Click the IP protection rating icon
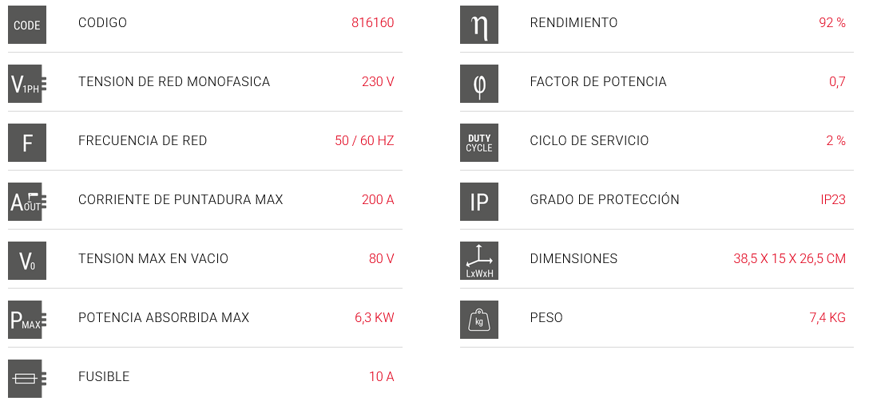This screenshot has width=873, height=401. (x=479, y=201)
